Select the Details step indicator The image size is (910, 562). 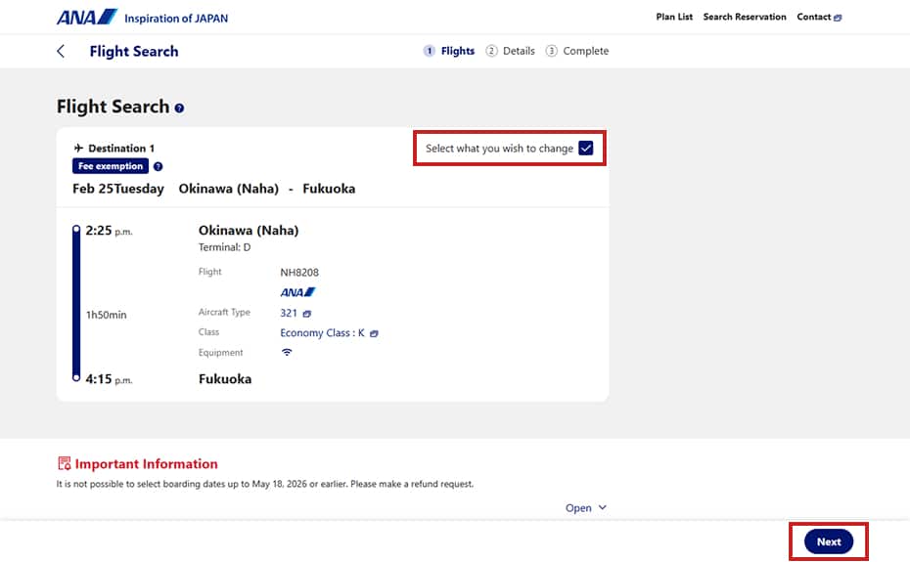(510, 51)
